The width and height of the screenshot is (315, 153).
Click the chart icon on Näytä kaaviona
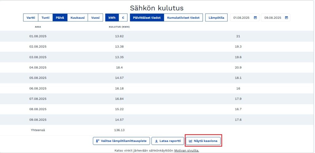coord(190,141)
